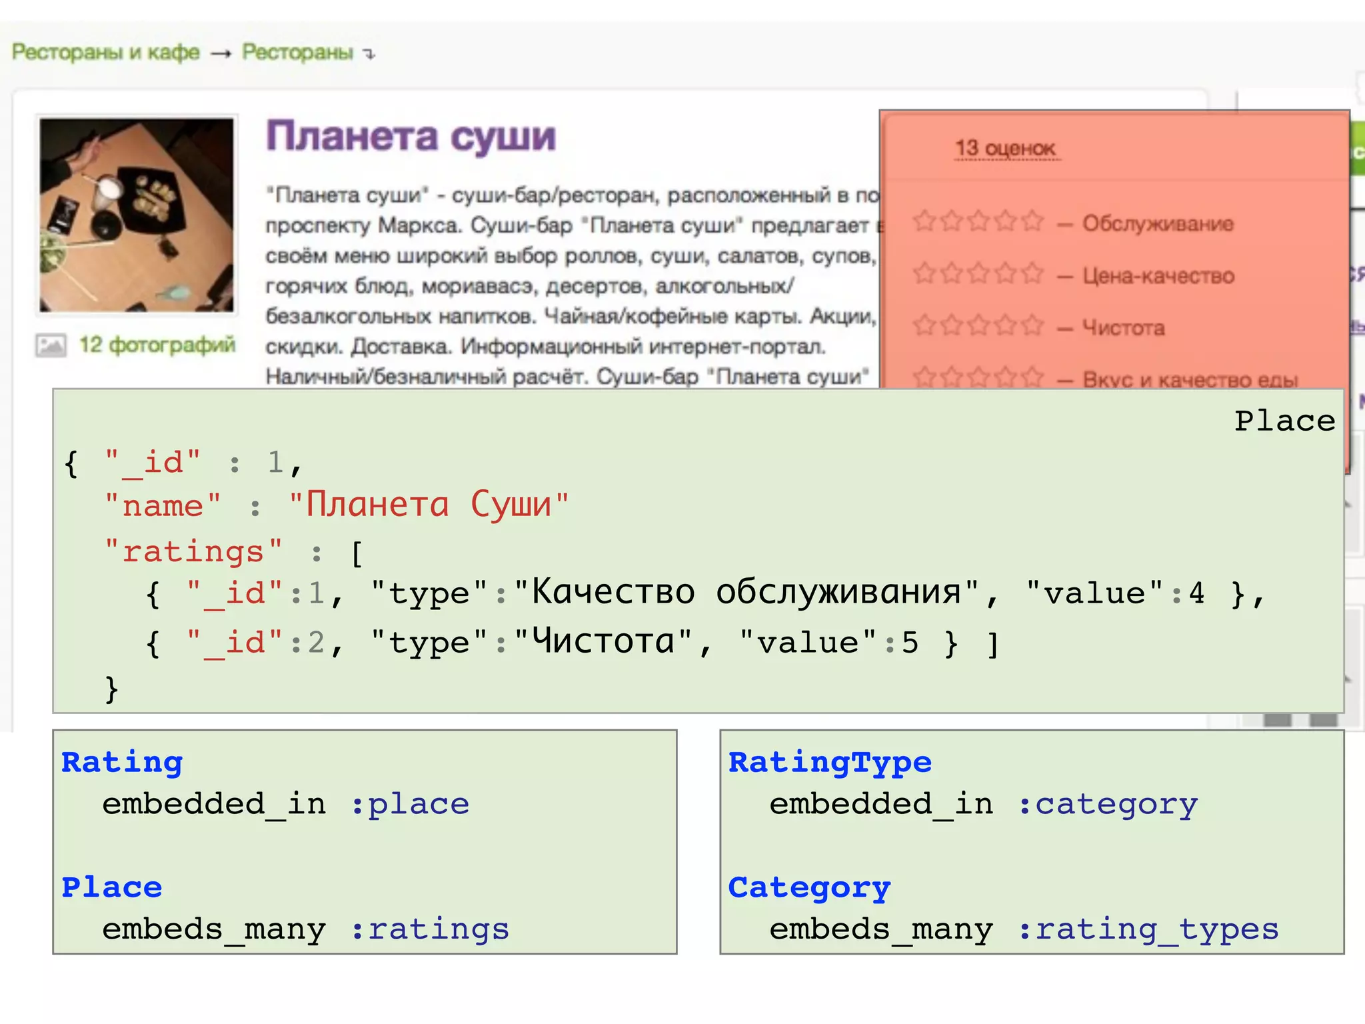Image resolution: width=1365 pixels, height=1024 pixels.
Task: Expand the Рестораны breadcrumb dropdown arrow
Action: tap(370, 54)
